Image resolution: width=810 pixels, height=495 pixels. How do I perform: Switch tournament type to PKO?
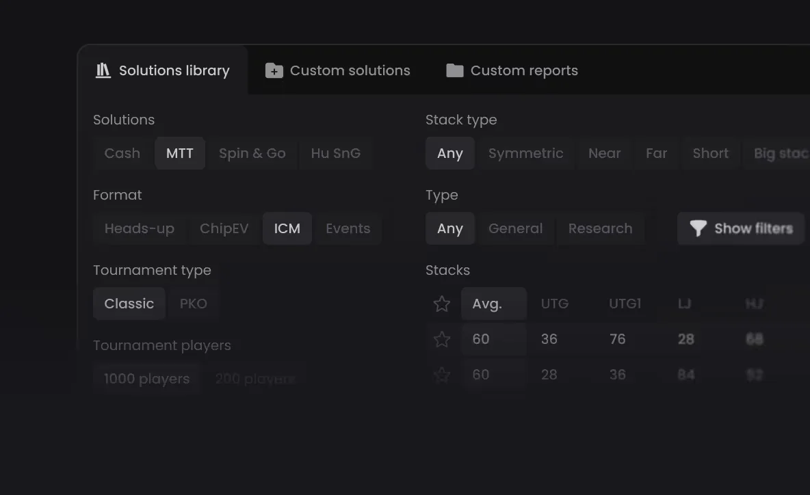[x=194, y=304]
